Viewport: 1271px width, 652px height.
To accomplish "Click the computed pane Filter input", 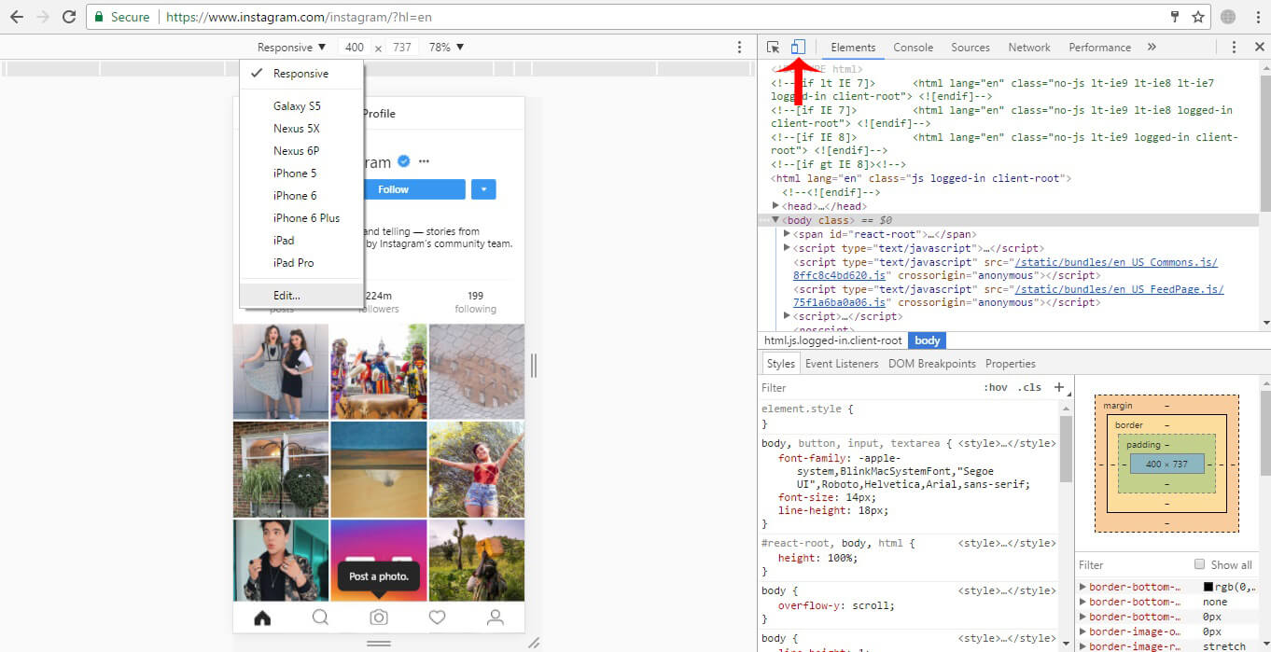I will point(1134,564).
